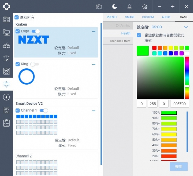This screenshot has height=176, width=193.
Task: Click the Channel 2 card title
Action: [x=24, y=156]
